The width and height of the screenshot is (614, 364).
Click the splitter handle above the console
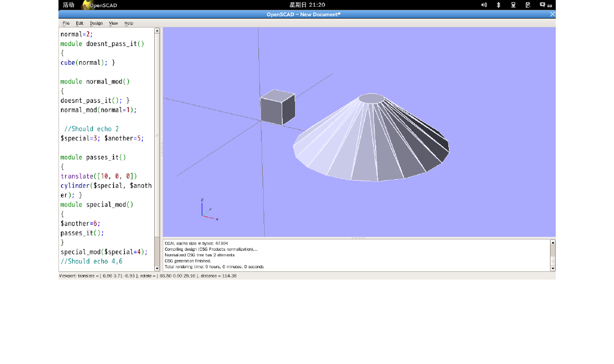point(359,238)
